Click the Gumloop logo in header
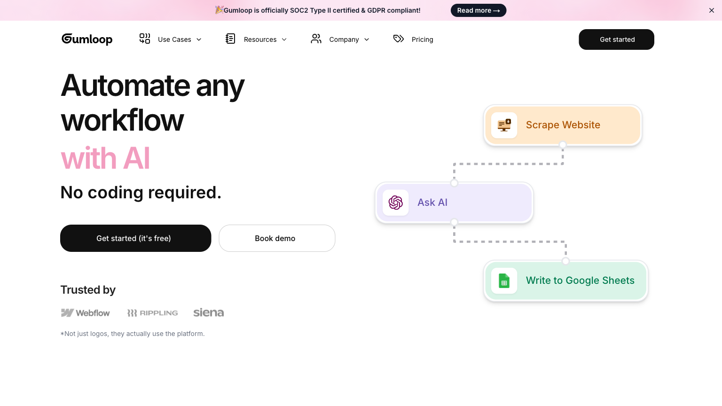The image size is (722, 406). 87,39
